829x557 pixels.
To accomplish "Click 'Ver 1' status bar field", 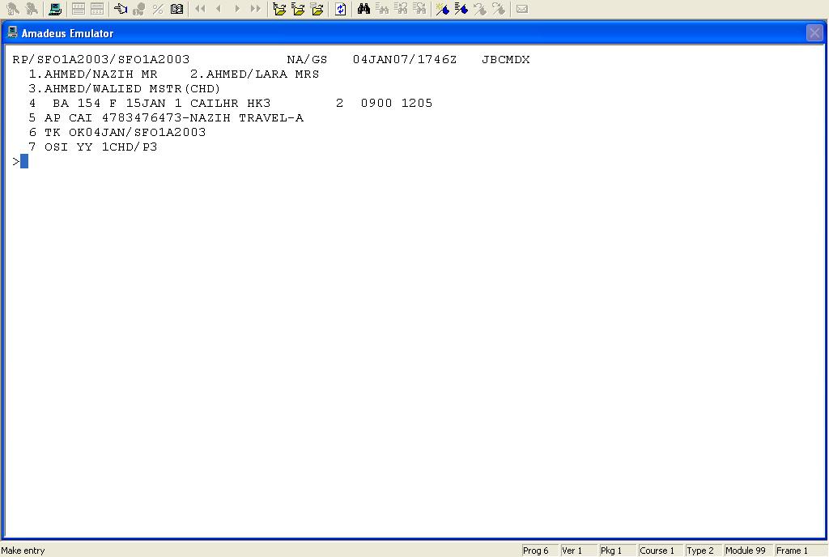I will click(578, 551).
